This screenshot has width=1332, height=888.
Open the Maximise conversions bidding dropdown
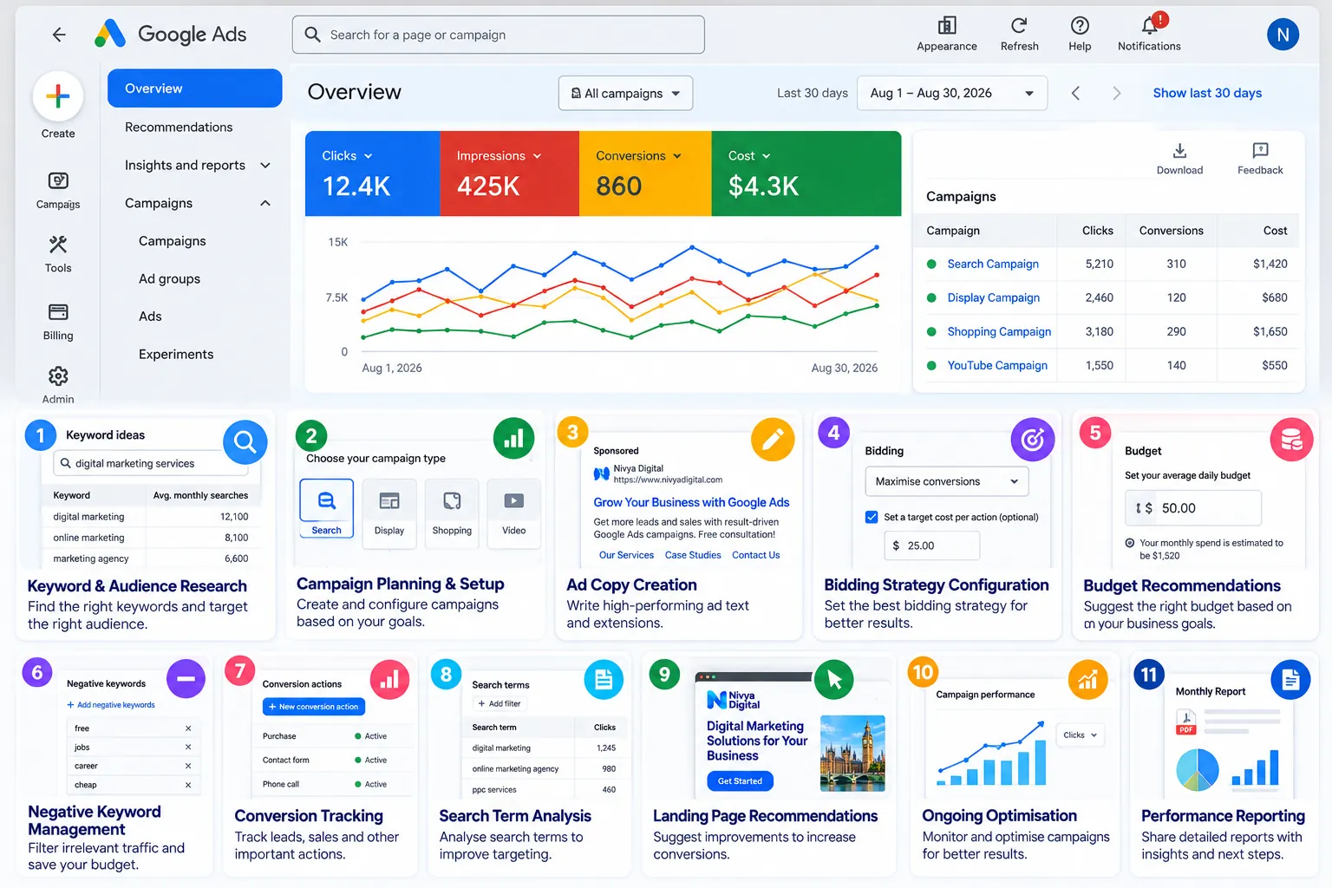click(947, 481)
